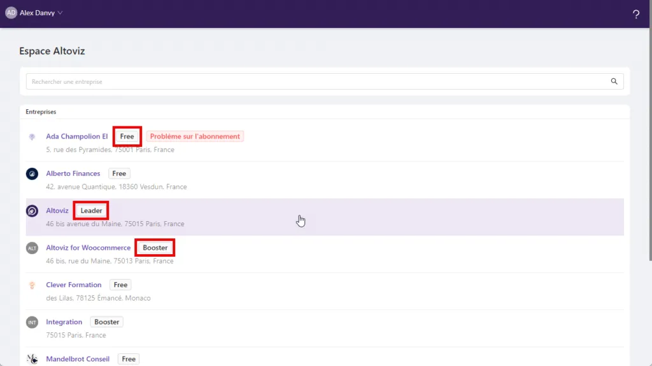
Task: Click the ALT avatar for Altoviz for Woocommerce
Action: point(32,248)
